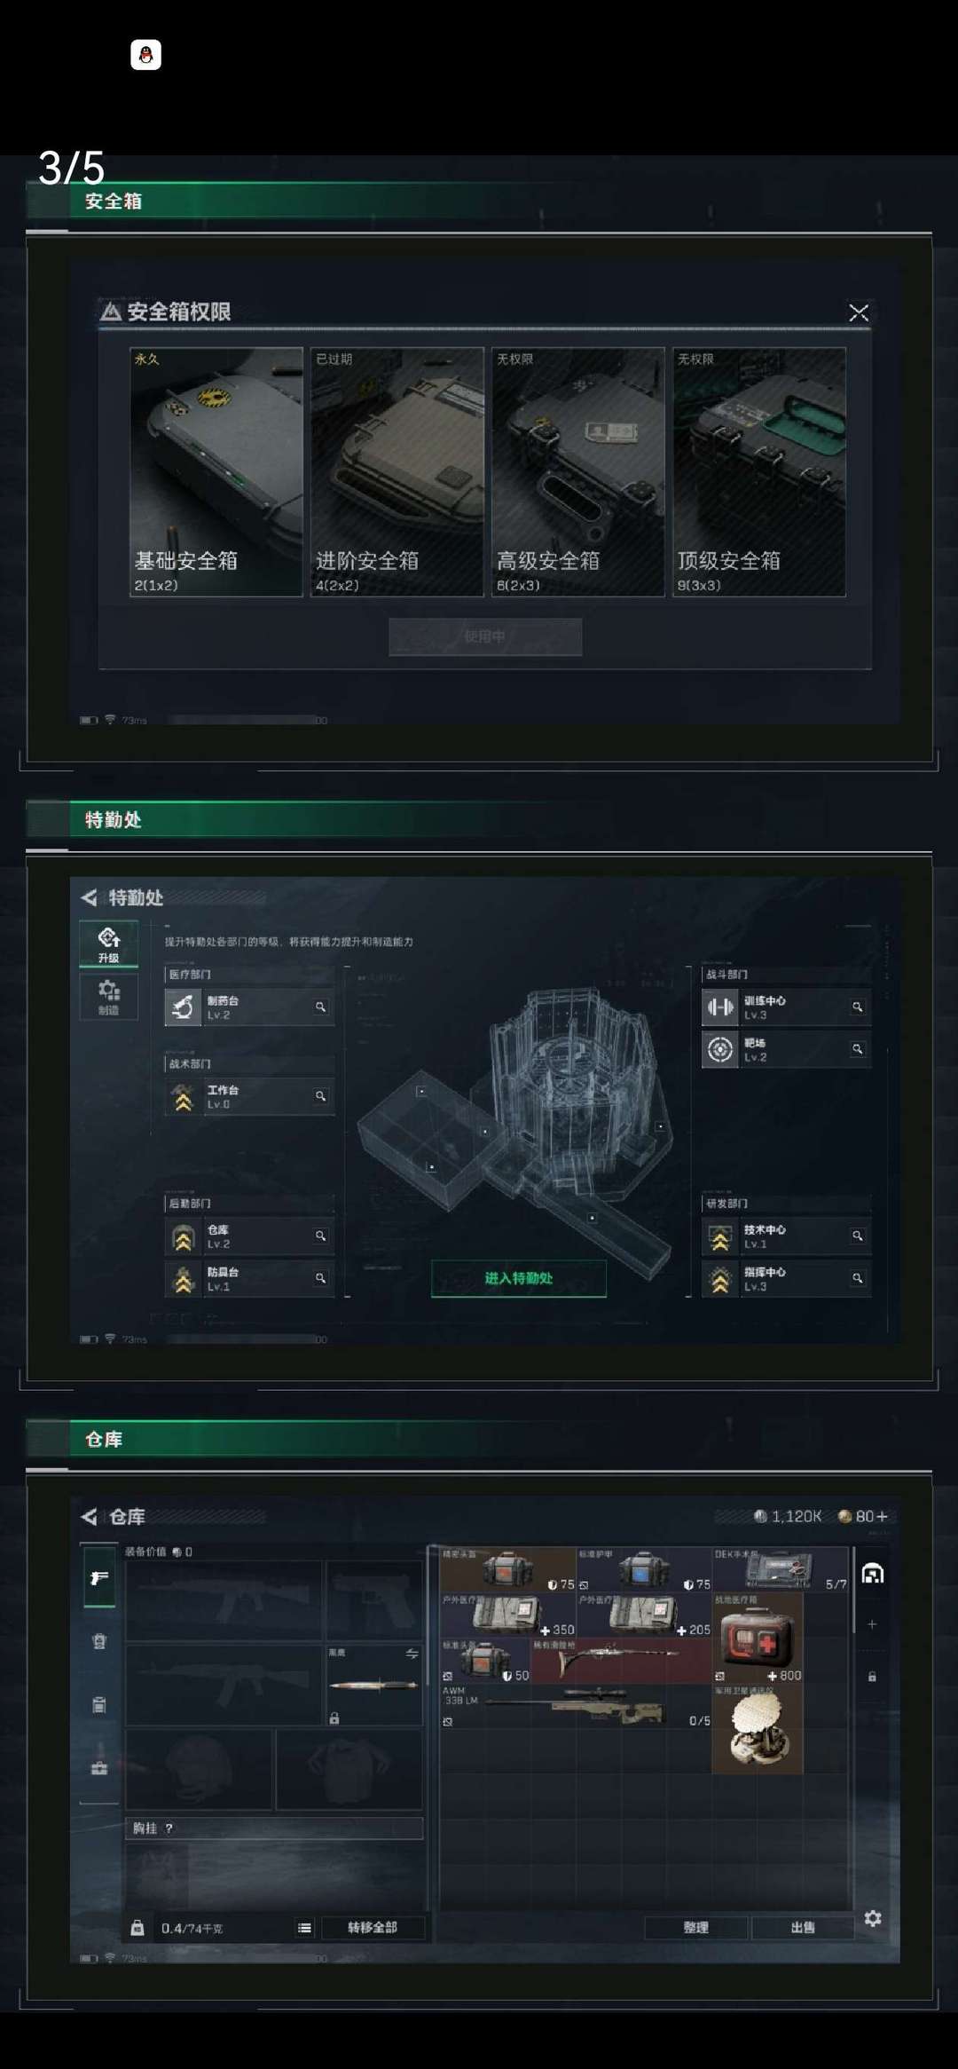Add a storage page with plus icon

pyautogui.click(x=872, y=1623)
